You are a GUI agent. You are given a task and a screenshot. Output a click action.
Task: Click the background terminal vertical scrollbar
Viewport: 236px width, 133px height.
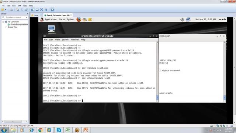(x=225, y=72)
